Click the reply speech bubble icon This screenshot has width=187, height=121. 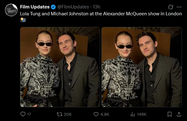(23, 114)
